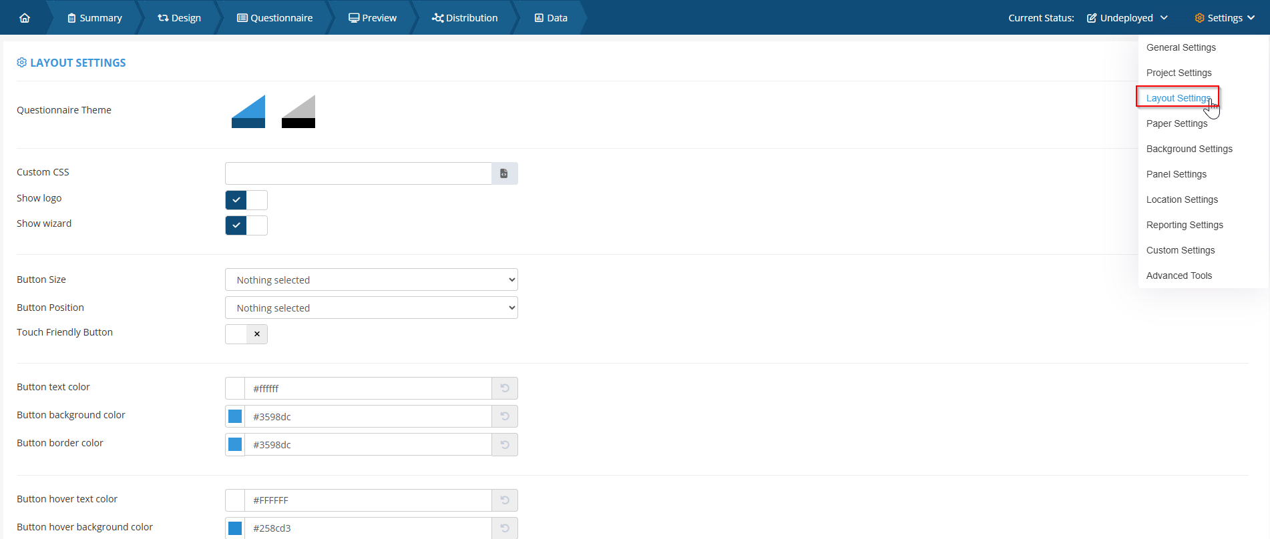
Task: Expand the Button Position dropdown
Action: pos(371,308)
